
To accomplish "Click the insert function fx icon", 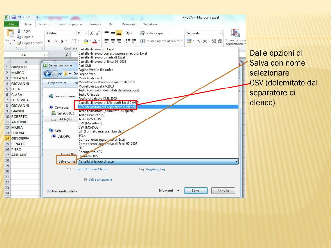I will [67, 55].
